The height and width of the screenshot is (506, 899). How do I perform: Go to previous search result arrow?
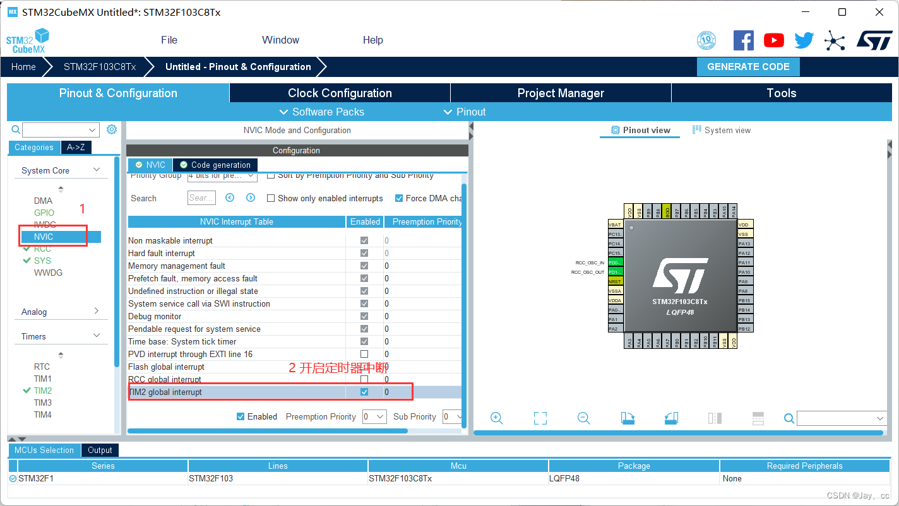[x=230, y=197]
